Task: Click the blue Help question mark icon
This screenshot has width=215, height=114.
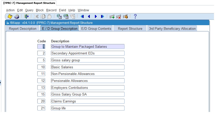Action: point(135,16)
